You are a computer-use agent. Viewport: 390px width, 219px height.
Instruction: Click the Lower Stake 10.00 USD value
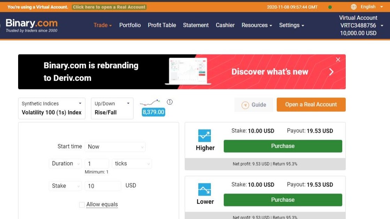261,185
